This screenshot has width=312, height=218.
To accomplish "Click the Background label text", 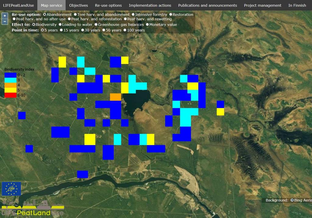I will tap(277, 200).
